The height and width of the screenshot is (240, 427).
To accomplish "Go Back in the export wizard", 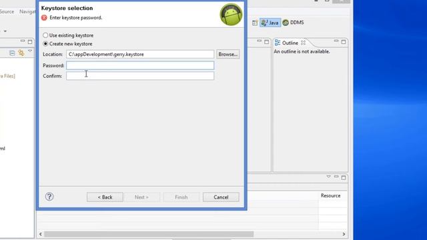I will coord(105,197).
